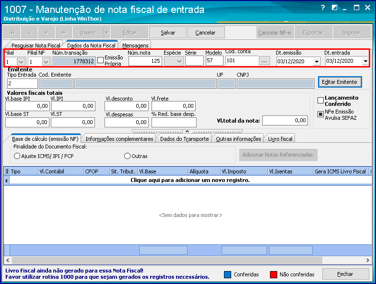Open the Livro fiscal tab
The image size is (376, 284).
coord(280,139)
